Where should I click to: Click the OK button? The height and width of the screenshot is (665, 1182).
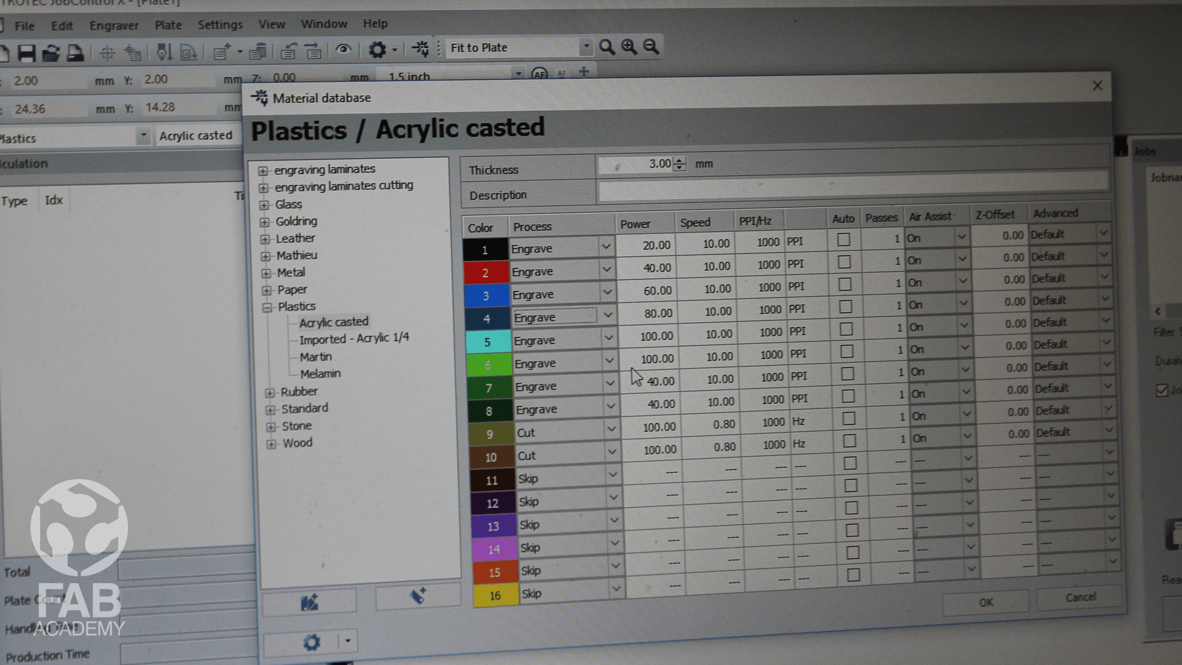(x=986, y=602)
